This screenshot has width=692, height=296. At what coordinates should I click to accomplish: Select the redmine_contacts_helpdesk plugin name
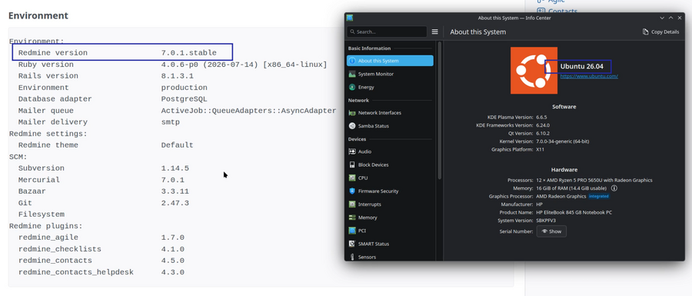coord(76,273)
